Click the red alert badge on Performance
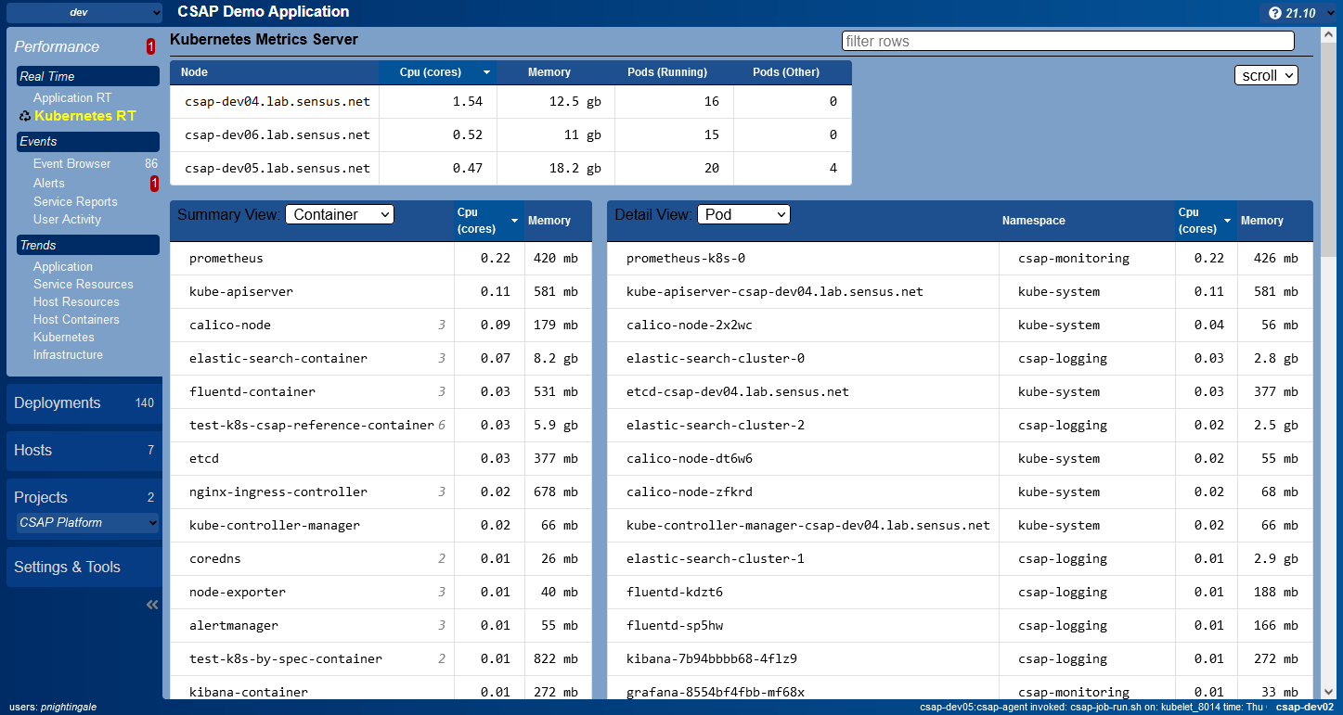The image size is (1343, 715). [150, 46]
